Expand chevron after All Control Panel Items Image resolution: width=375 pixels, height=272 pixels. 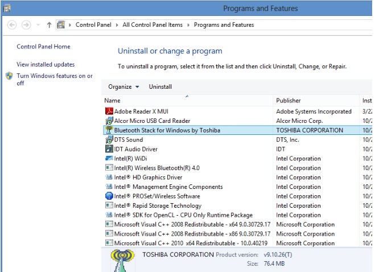[x=188, y=25]
